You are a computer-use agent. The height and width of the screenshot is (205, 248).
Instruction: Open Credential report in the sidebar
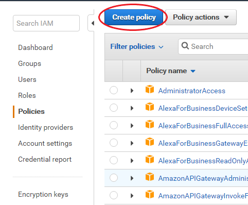tap(45, 159)
